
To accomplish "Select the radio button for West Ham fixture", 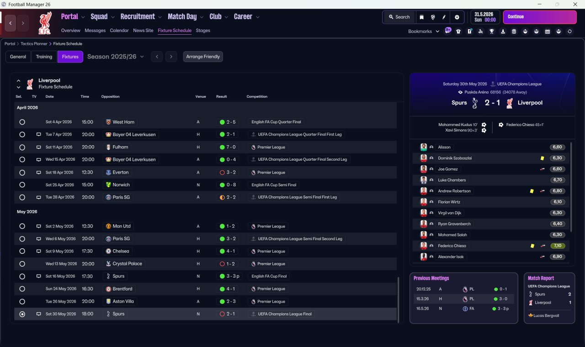I will tap(22, 122).
